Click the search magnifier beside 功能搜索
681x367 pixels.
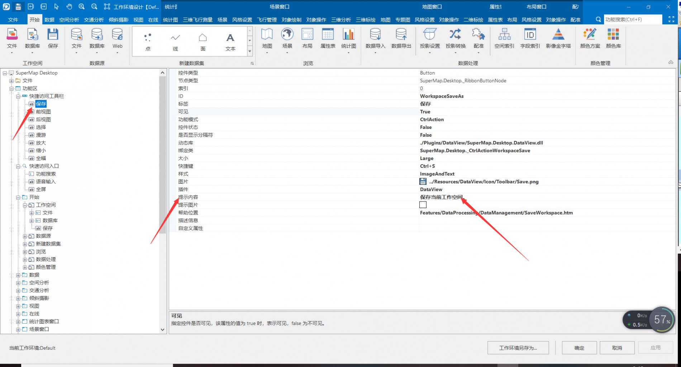click(598, 19)
